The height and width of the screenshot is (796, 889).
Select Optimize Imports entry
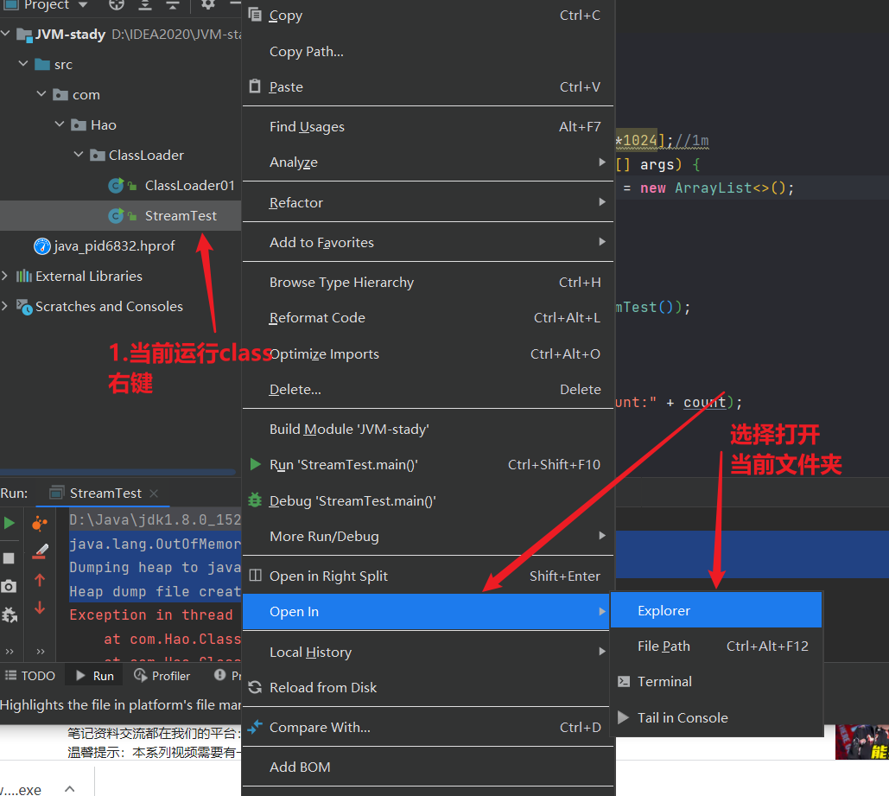click(x=428, y=354)
